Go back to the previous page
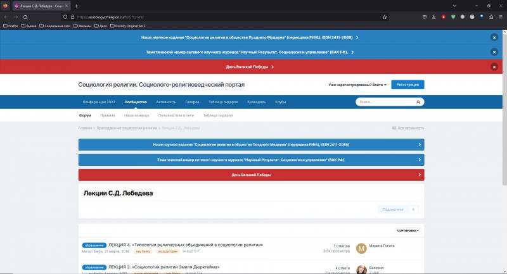Viewport: 507px width, 274px height. [6, 17]
